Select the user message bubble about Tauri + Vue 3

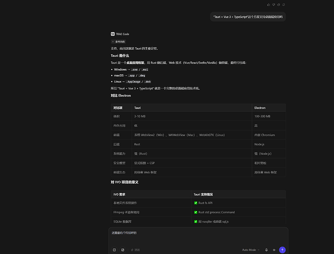coord(248,17)
